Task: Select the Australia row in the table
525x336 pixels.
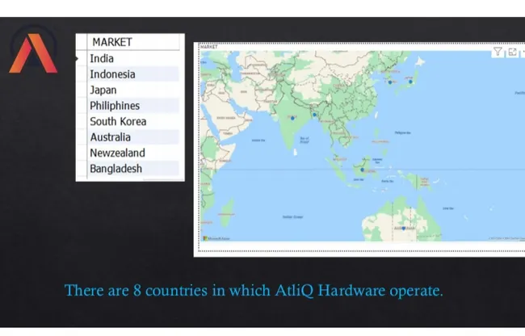Action: point(133,137)
